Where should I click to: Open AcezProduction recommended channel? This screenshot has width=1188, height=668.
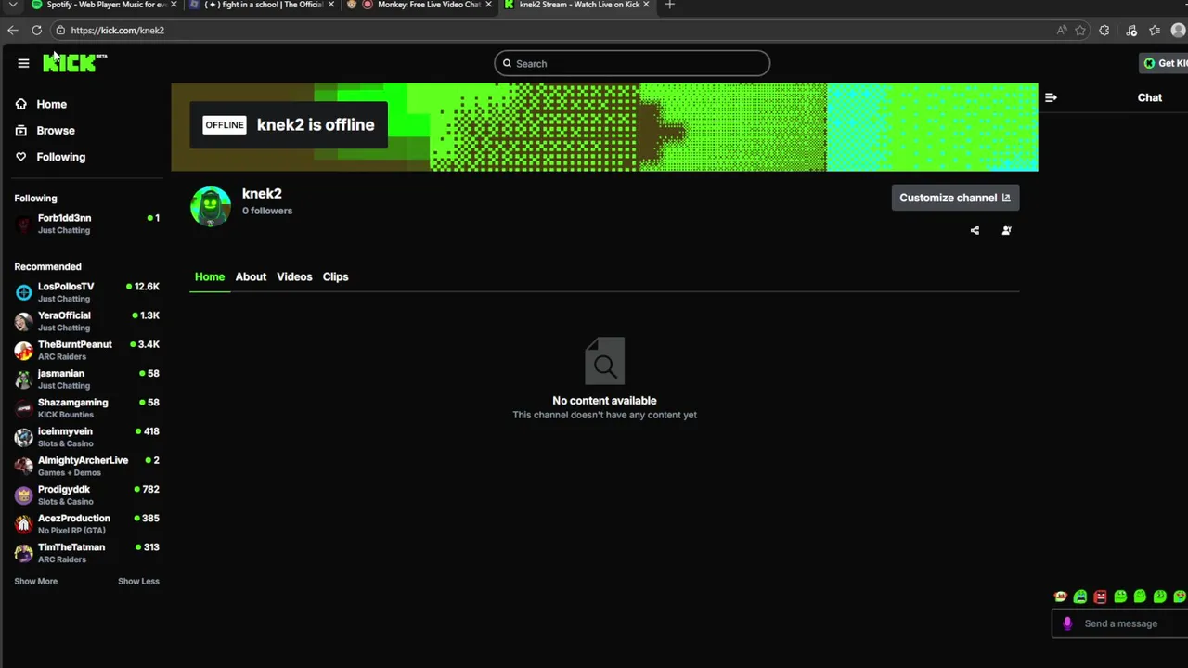(x=87, y=524)
